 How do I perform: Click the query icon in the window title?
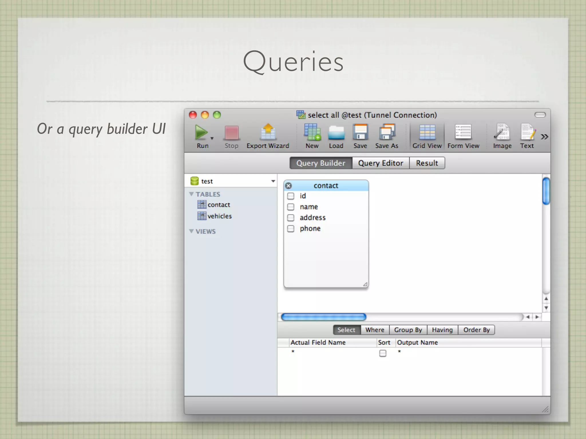(301, 115)
